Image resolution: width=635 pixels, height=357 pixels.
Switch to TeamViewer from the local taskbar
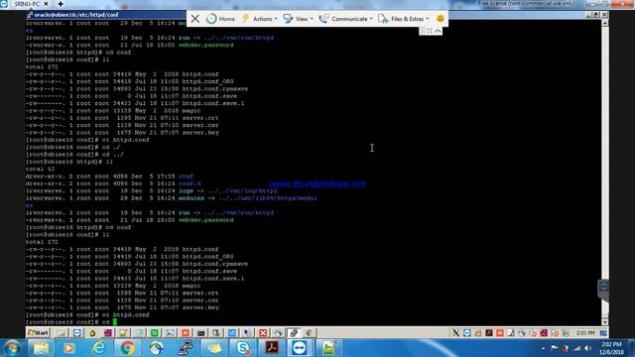(300, 348)
